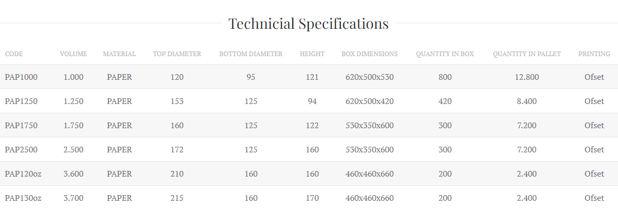Select the PAP2500 code cell
The height and width of the screenshot is (209, 618).
21,150
